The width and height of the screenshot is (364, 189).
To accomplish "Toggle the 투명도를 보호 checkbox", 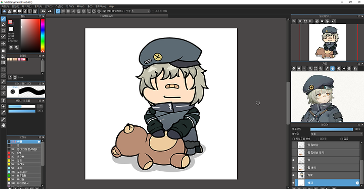I will tap(294, 139).
